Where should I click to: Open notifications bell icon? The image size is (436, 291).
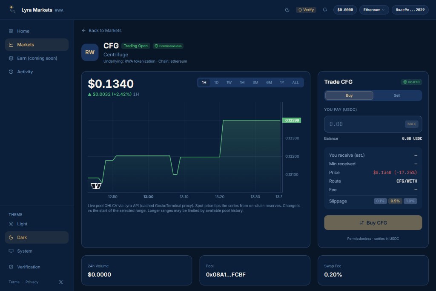coord(324,10)
